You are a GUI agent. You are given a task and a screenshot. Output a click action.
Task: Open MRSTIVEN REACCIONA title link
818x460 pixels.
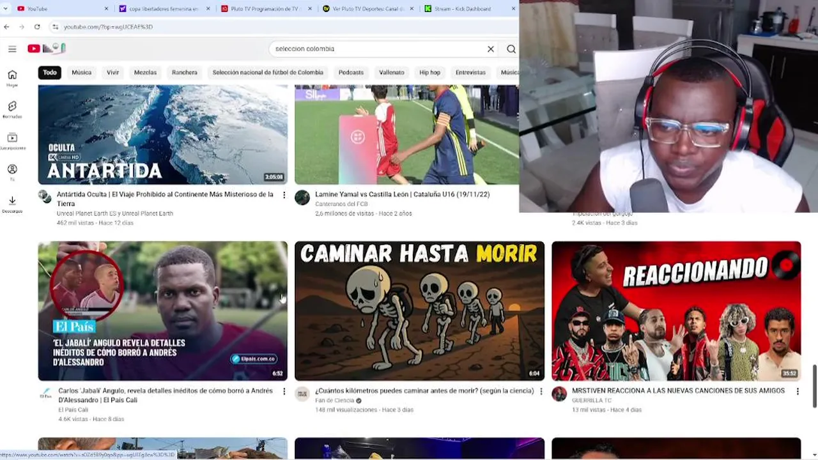(678, 390)
